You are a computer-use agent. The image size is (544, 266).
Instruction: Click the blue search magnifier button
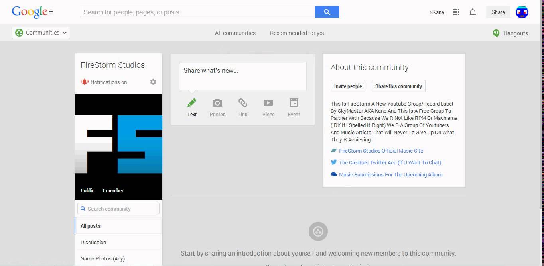point(327,12)
